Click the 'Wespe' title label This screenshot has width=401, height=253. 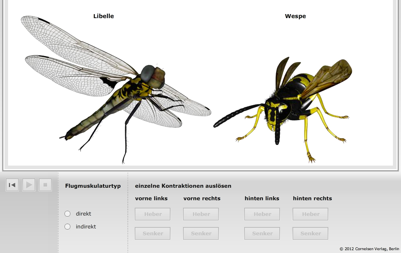point(295,17)
